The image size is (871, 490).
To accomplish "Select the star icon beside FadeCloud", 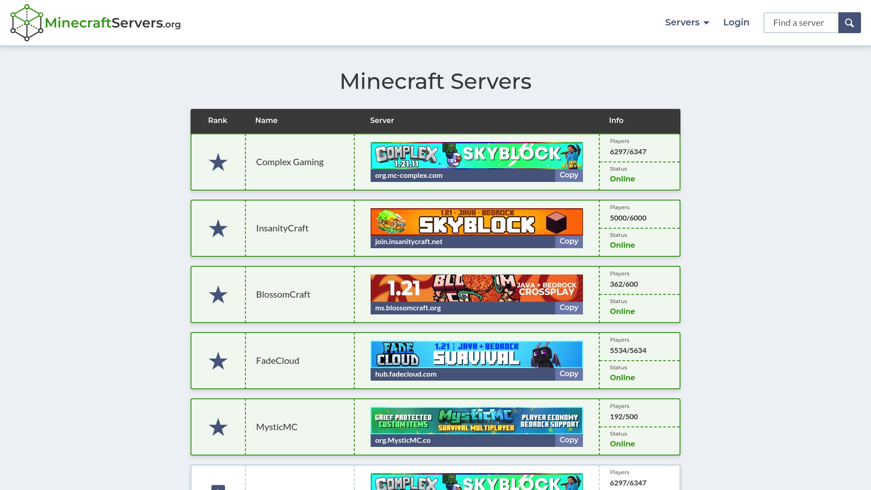I will pos(218,361).
